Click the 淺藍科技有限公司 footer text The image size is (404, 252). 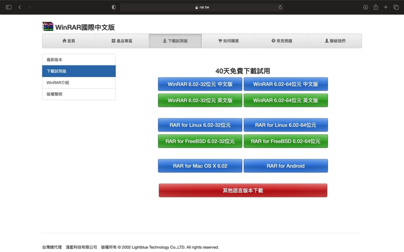pos(81,247)
